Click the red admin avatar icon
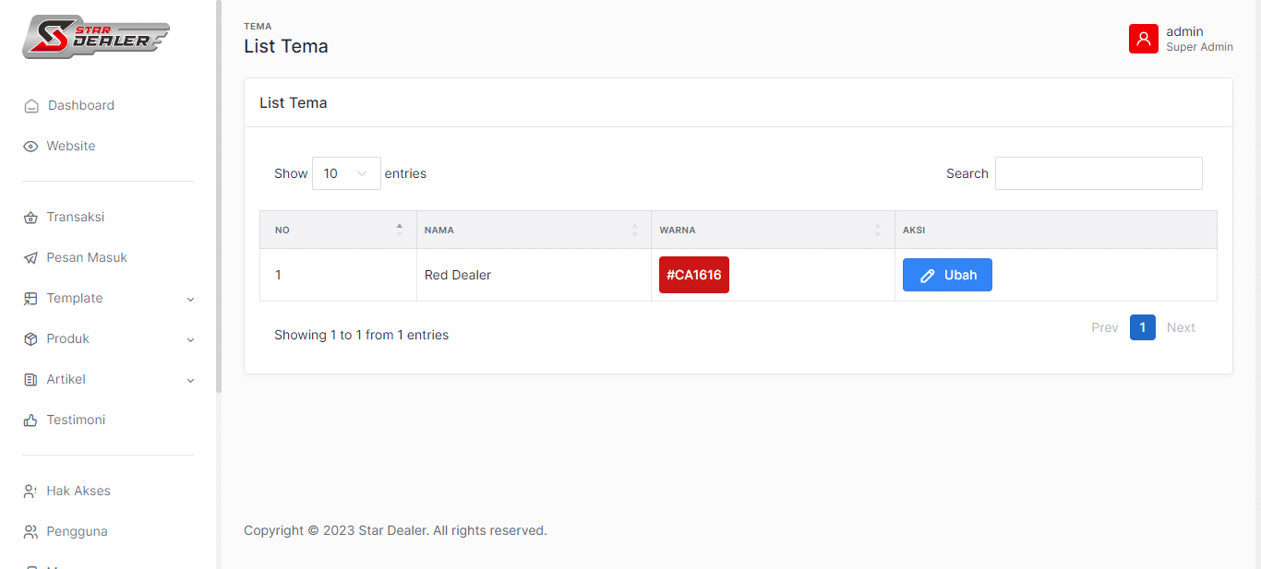The image size is (1261, 569). point(1143,39)
